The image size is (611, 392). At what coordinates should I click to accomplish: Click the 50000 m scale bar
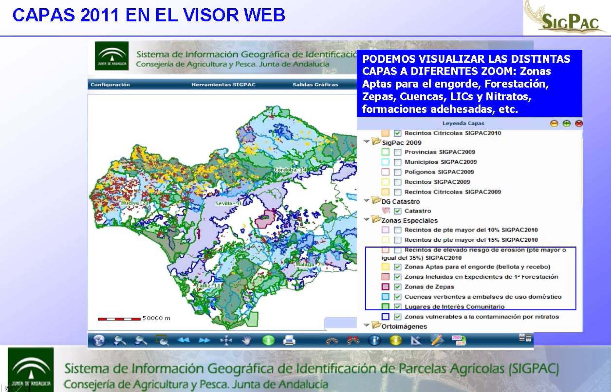click(119, 319)
